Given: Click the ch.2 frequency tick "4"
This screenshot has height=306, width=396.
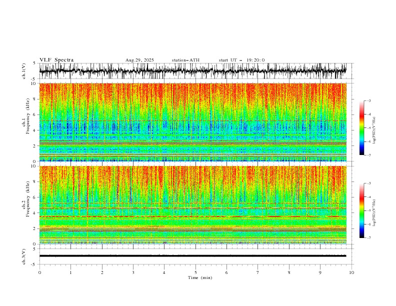Looking at the screenshot, I should click(34, 213).
